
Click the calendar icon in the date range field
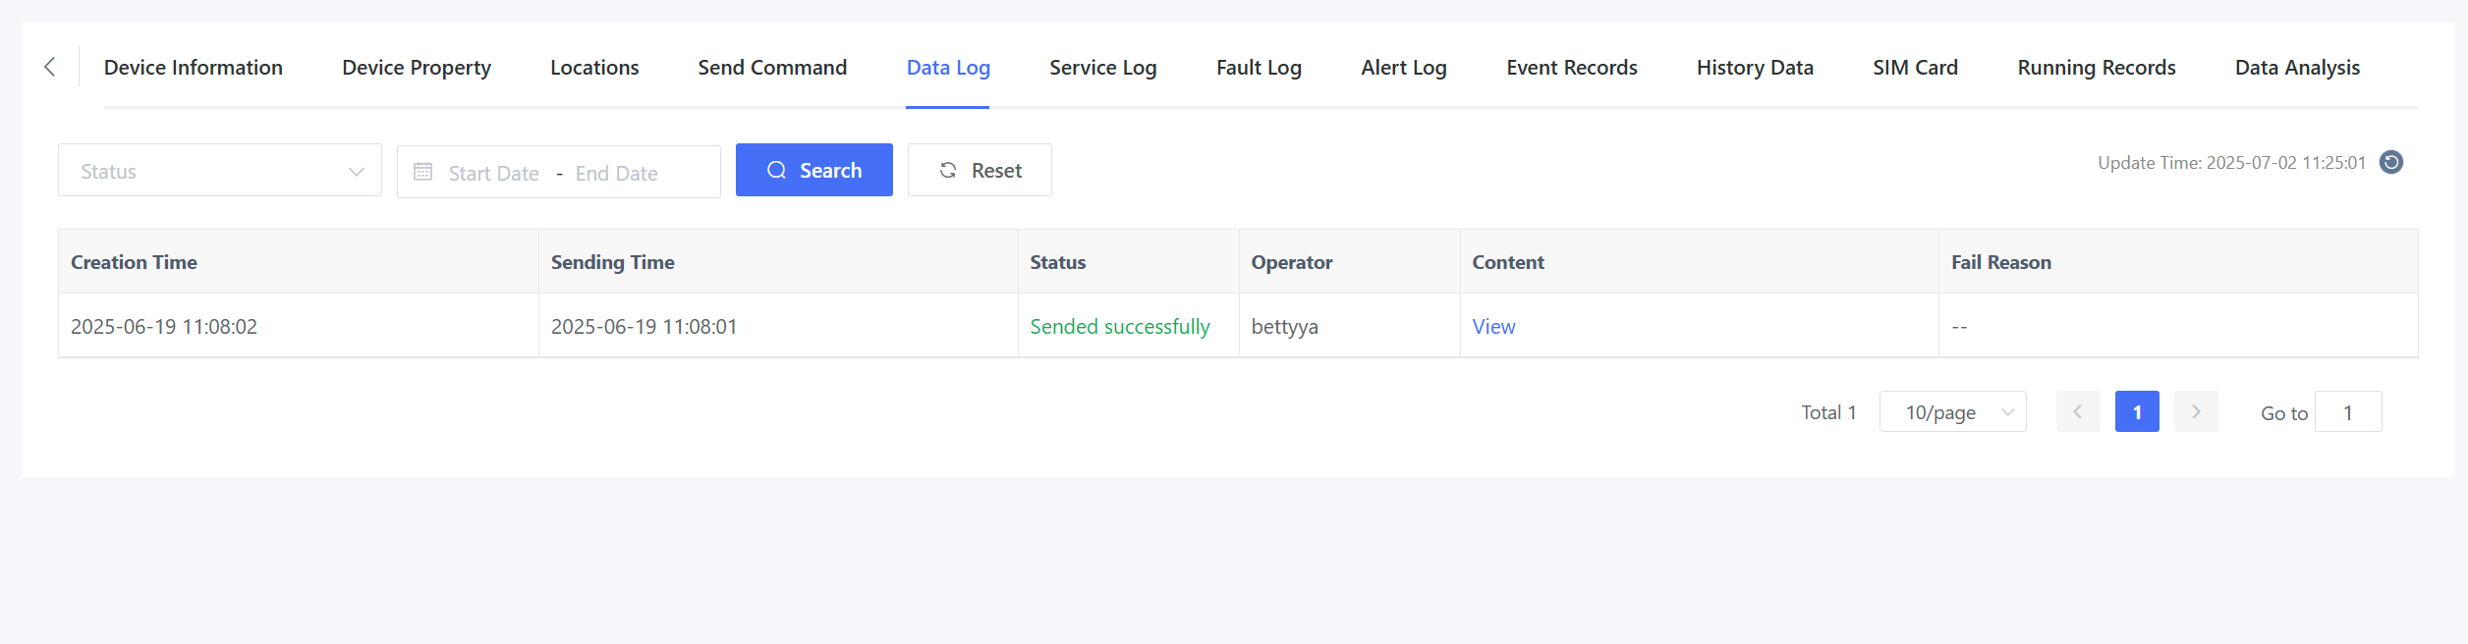coord(422,172)
